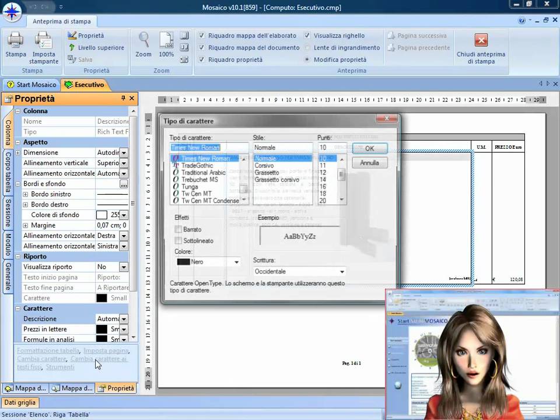
Task: Close the Tipo di carattere dialog
Action: coord(387,118)
